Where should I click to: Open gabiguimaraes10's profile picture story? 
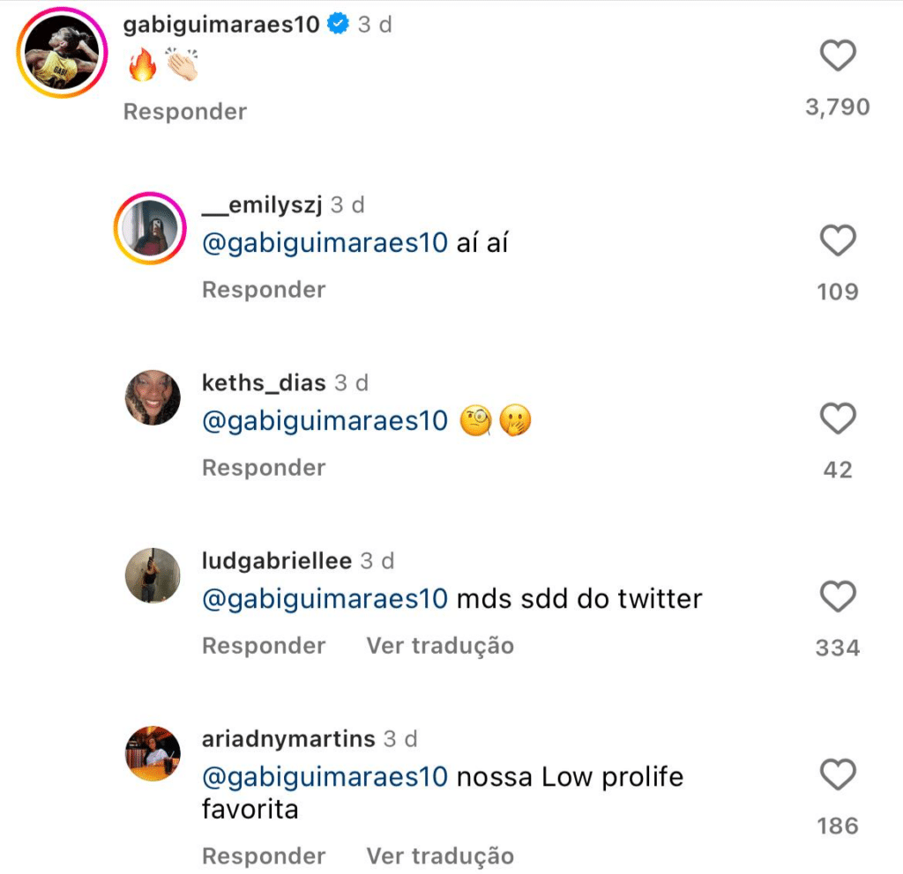coord(61,53)
